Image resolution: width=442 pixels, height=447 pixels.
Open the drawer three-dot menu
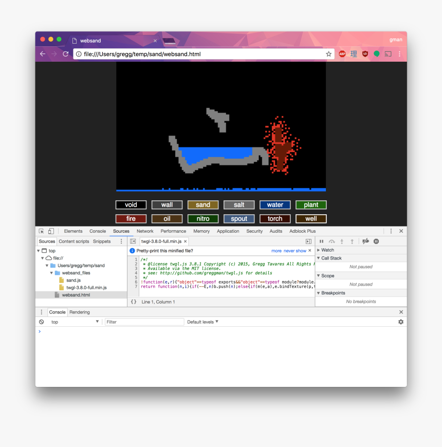click(x=41, y=312)
